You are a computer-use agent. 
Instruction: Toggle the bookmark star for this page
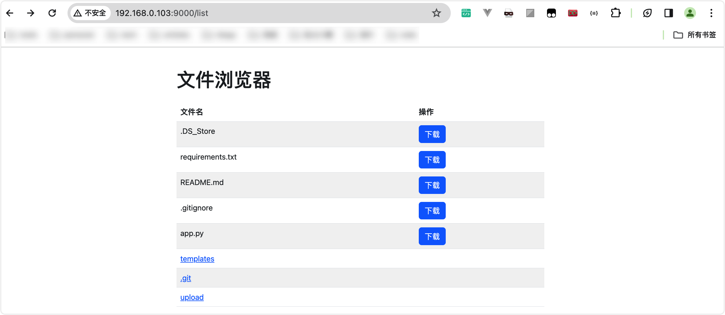(436, 13)
